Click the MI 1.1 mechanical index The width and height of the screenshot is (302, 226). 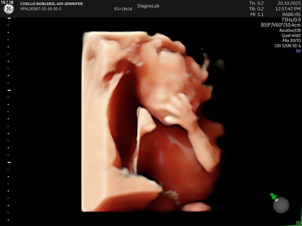256,14
